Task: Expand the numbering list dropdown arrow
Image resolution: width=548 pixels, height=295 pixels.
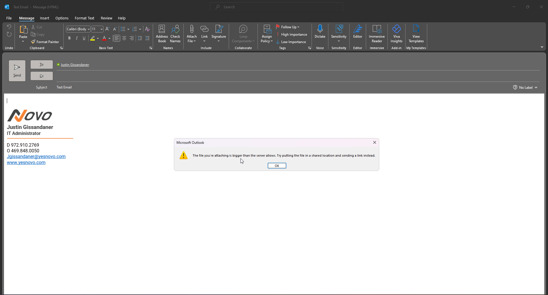Action: click(140, 29)
